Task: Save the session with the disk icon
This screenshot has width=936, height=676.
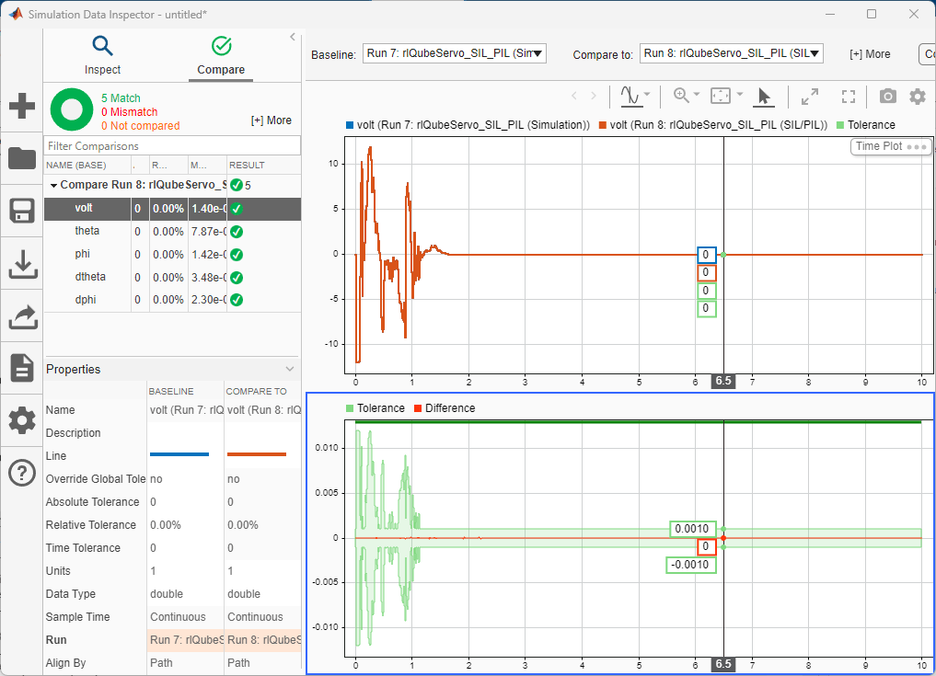Action: [x=22, y=211]
